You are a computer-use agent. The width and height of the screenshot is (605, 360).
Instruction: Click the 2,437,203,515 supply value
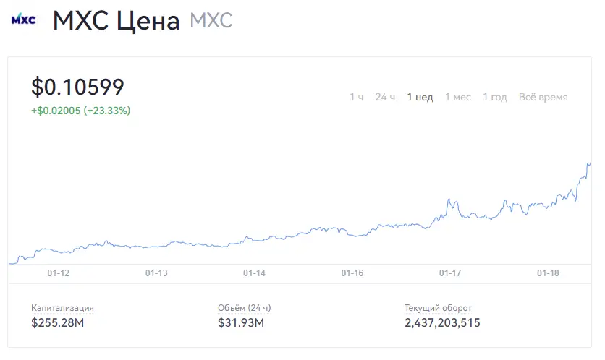click(x=442, y=322)
